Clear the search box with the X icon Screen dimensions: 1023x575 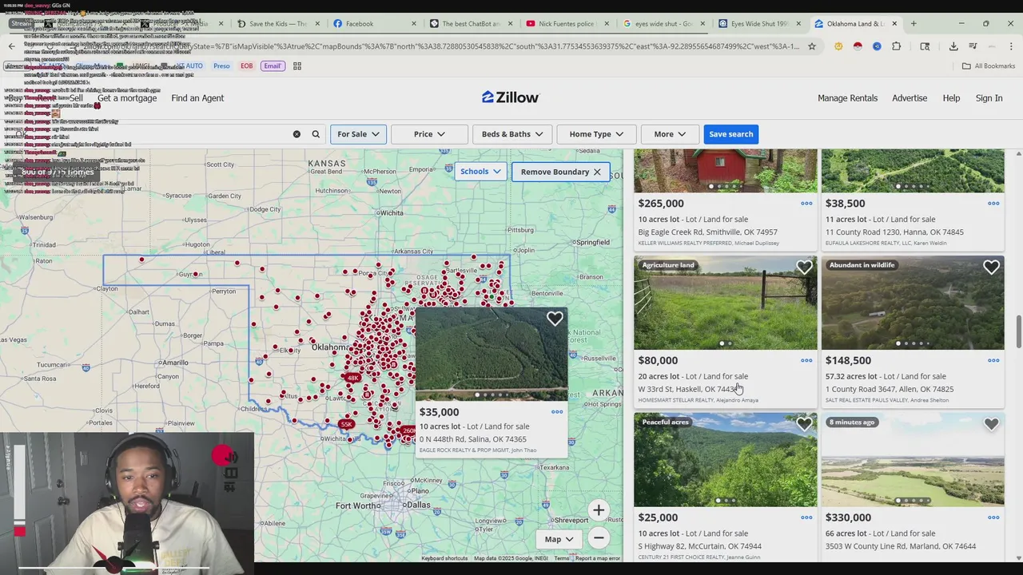point(297,134)
